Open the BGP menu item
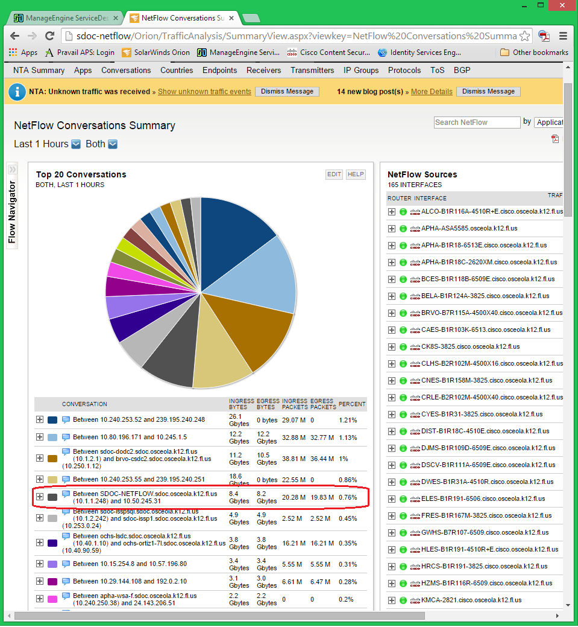578x627 pixels. click(x=462, y=71)
